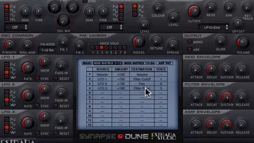The height and width of the screenshot is (143, 254).
Task: Switch to the ARP PAT tab
Action: (x=165, y=63)
